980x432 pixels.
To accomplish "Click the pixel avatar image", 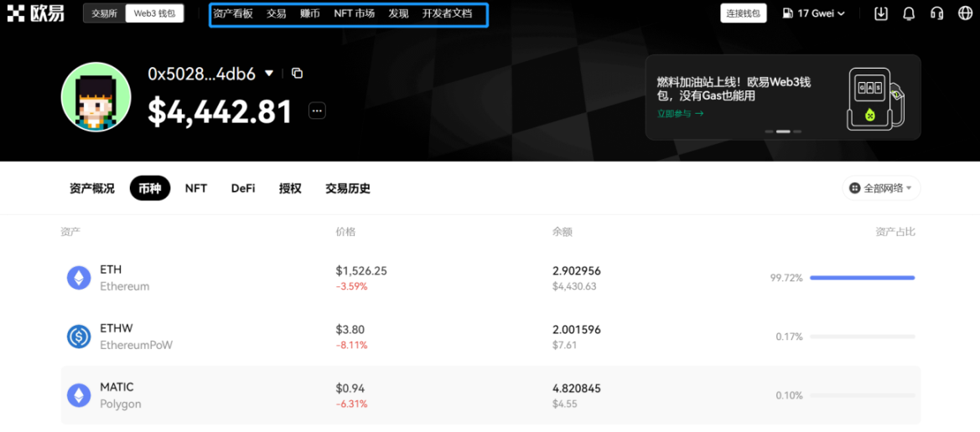I will tap(96, 97).
